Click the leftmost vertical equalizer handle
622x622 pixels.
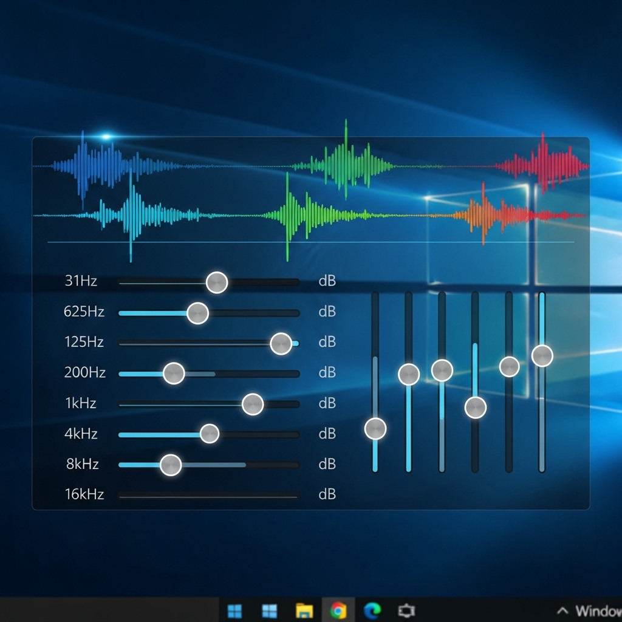pos(375,428)
